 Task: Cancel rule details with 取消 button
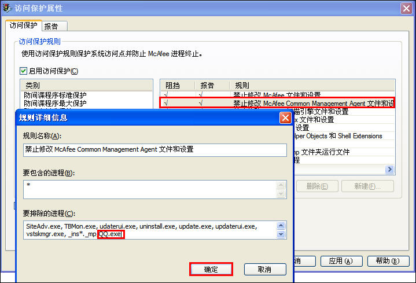[265, 269]
